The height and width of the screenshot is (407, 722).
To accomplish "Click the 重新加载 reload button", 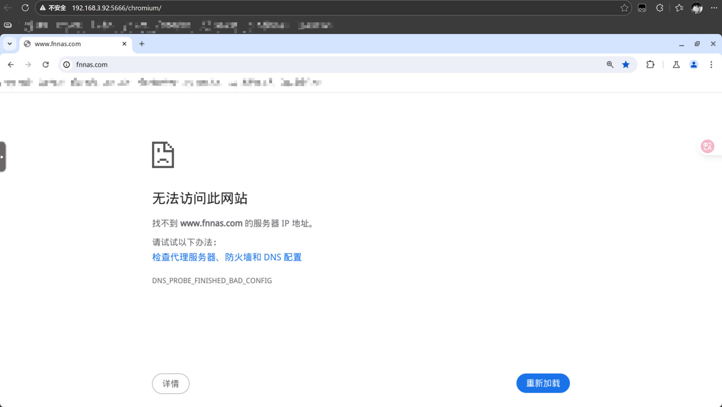I will coord(543,383).
